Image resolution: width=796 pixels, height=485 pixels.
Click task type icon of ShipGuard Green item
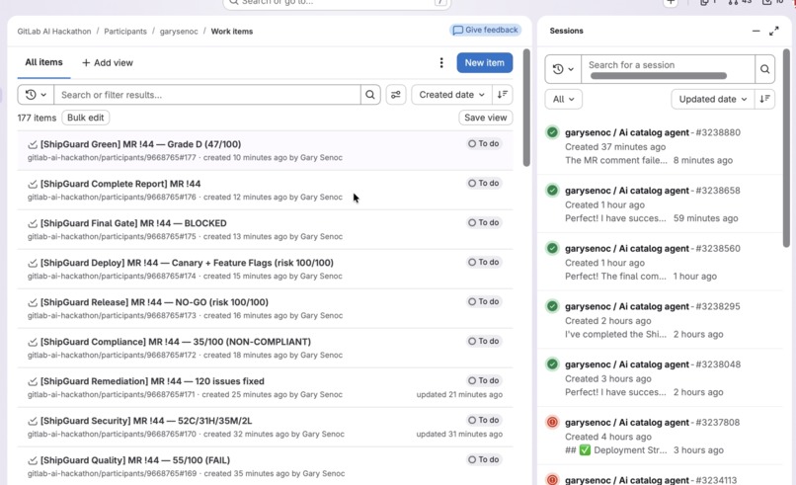[33, 145]
